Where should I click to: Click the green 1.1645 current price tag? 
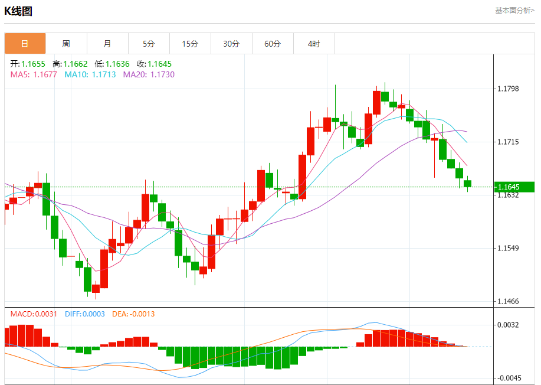pyautogui.click(x=514, y=187)
